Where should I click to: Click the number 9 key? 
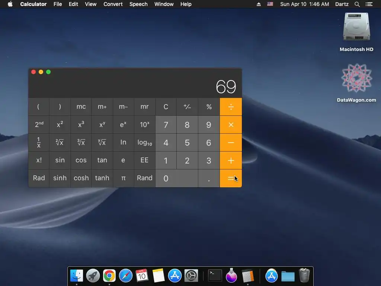point(209,125)
